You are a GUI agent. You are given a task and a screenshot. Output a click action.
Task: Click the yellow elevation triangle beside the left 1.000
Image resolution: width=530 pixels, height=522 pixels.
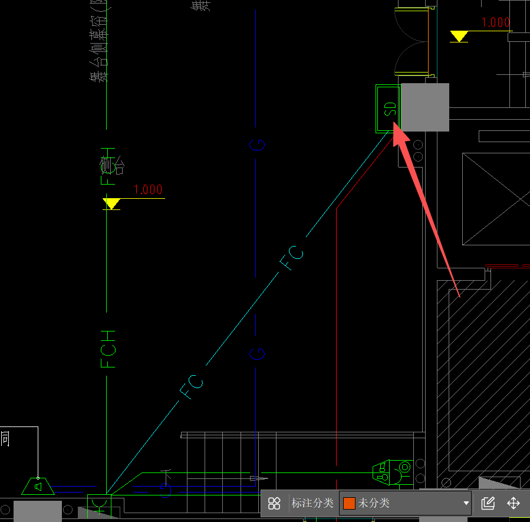point(111,204)
